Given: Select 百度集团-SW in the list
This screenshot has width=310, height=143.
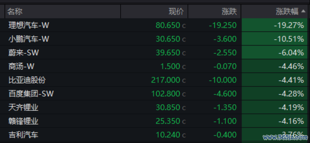Looking at the screenshot, I should pos(31,94).
